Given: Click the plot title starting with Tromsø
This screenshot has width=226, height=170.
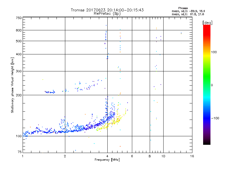Looking at the screenshot, I should [107, 10].
